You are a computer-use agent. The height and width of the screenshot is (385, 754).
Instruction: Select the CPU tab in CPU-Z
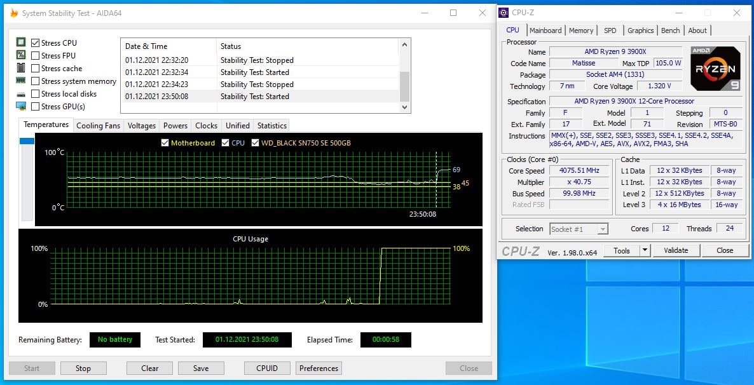coord(512,30)
